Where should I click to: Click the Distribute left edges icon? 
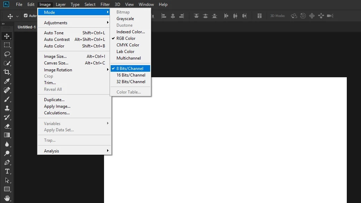coord(226,16)
